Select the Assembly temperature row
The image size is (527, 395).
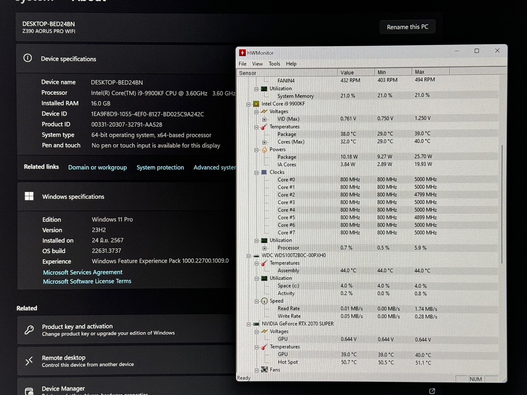point(368,271)
